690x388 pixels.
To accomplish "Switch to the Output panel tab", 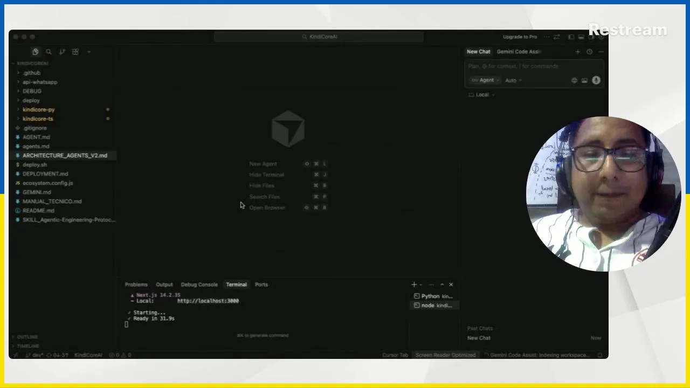I will coord(164,285).
